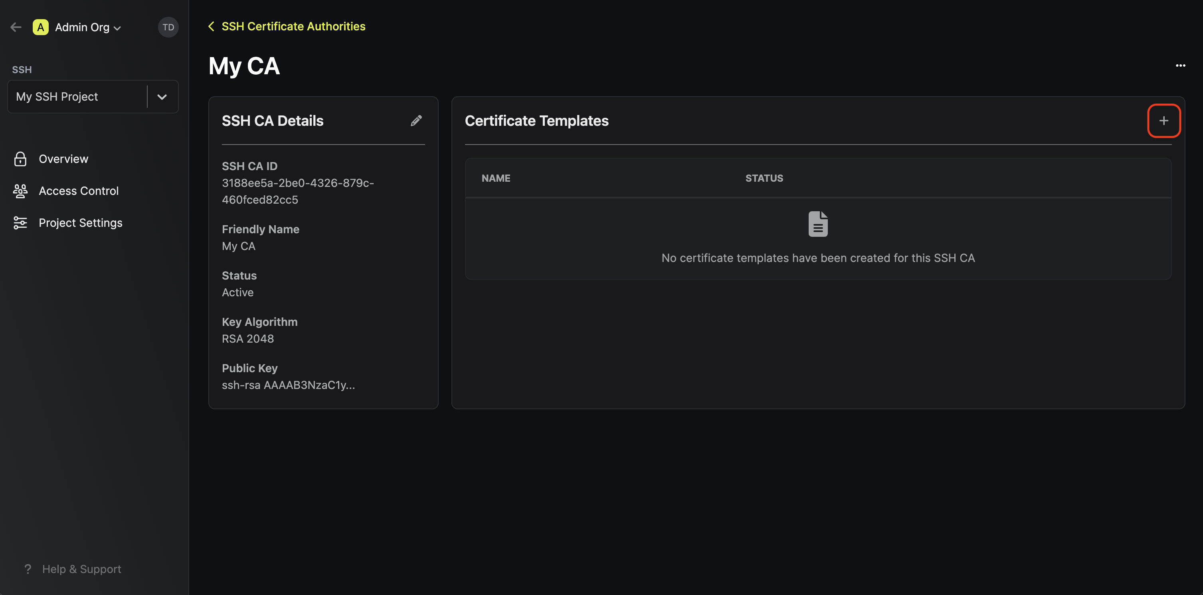Switch to the Overview section
Image resolution: width=1203 pixels, height=595 pixels.
pos(63,159)
